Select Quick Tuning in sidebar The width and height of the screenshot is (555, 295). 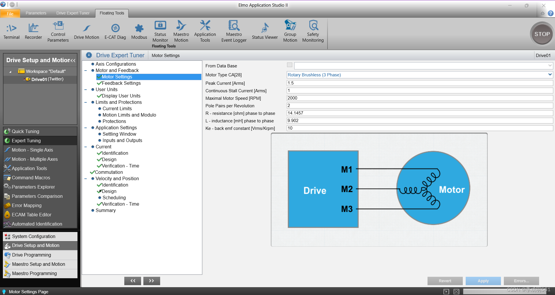coord(40,131)
